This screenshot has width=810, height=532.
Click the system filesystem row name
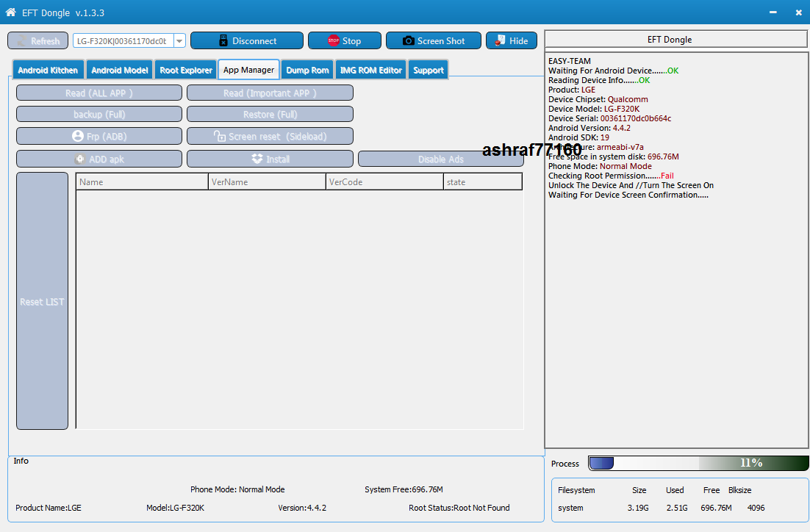point(571,508)
